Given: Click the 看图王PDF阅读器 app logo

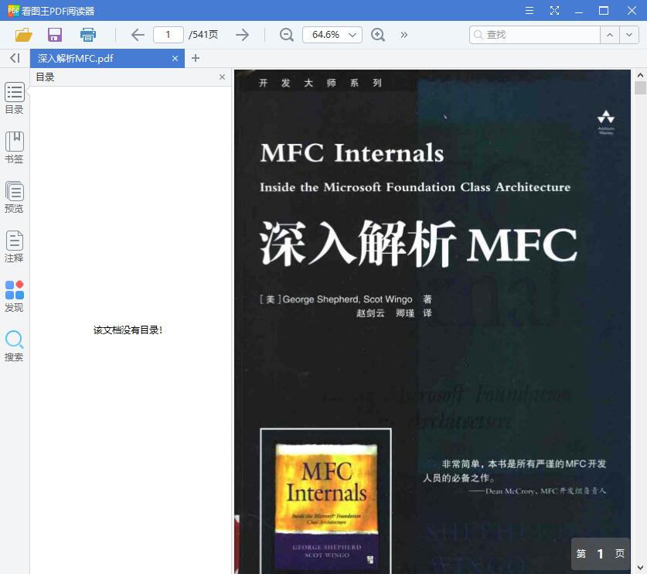Looking at the screenshot, I should click(13, 11).
